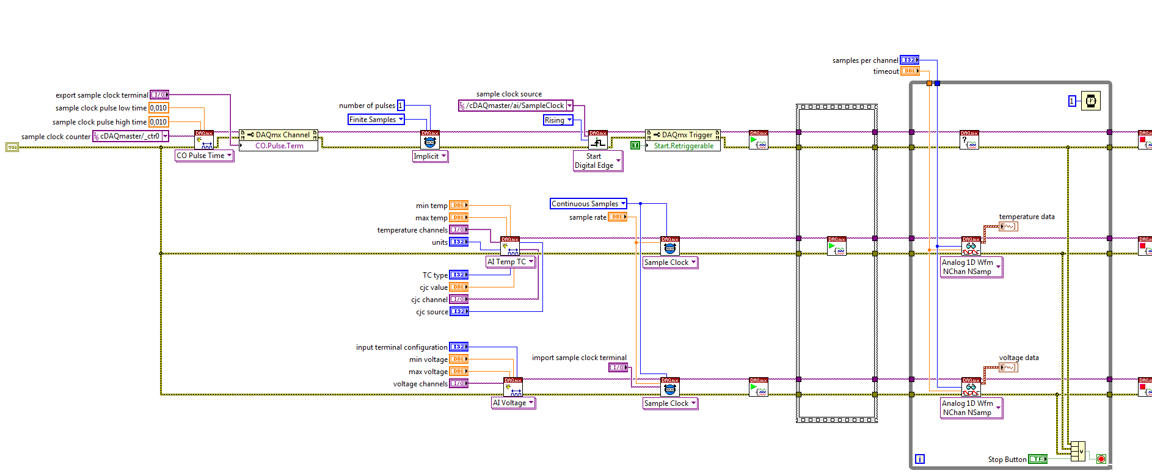Click the voltage Sample Clock timing node
Viewport: 1152px width, 473px height.
(x=670, y=388)
